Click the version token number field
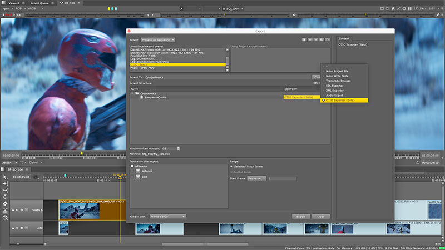445x250 pixels. (x=169, y=148)
